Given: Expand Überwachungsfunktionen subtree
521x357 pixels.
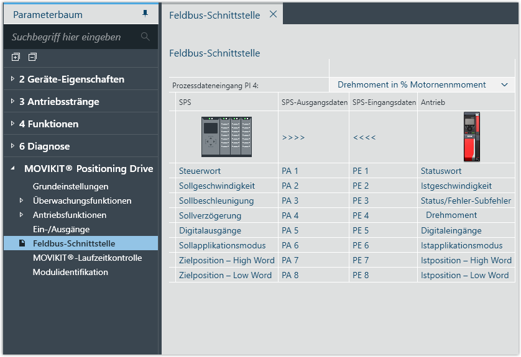Looking at the screenshot, I should pos(22,201).
